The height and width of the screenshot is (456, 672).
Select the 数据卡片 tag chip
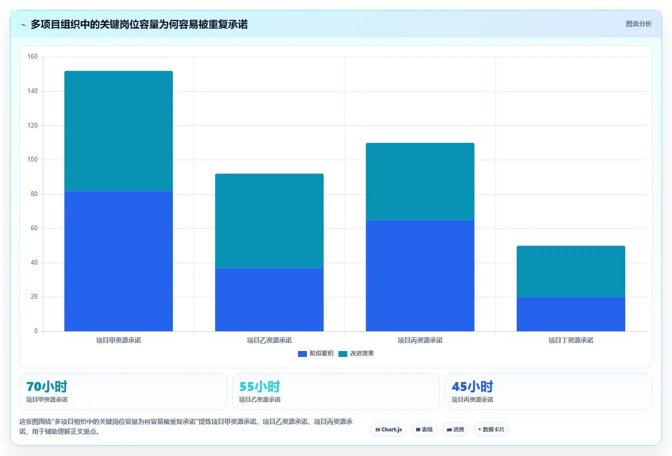491,429
